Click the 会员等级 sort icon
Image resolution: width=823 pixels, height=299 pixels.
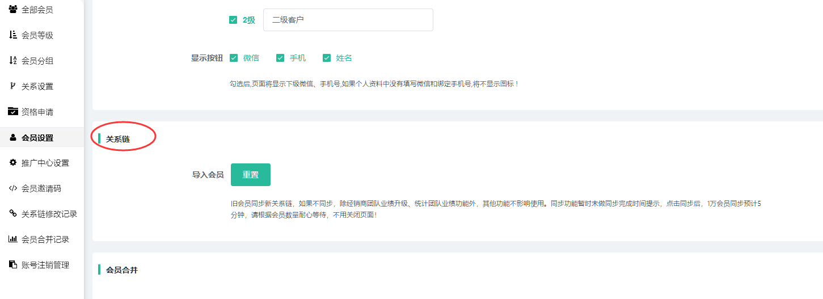pos(12,35)
